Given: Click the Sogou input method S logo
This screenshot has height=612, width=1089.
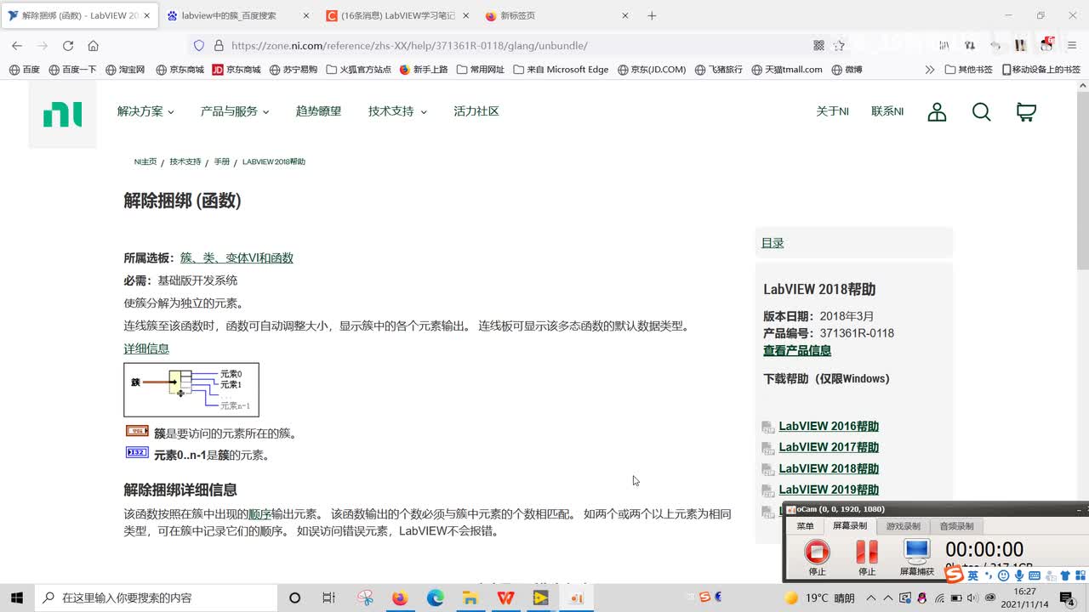Looking at the screenshot, I should (955, 575).
